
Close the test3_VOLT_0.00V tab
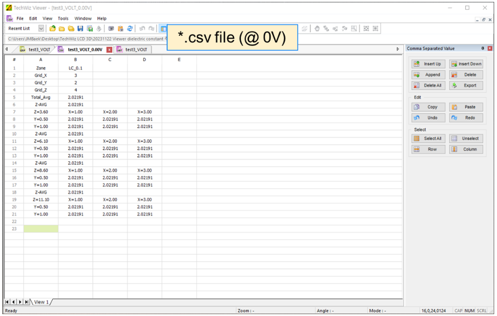(x=109, y=49)
